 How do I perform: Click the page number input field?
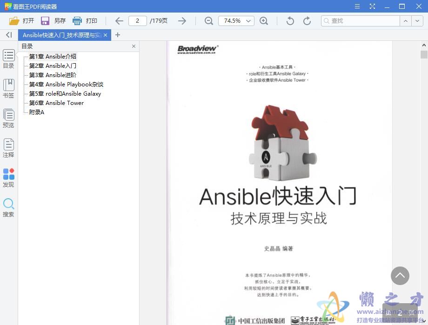pyautogui.click(x=138, y=21)
